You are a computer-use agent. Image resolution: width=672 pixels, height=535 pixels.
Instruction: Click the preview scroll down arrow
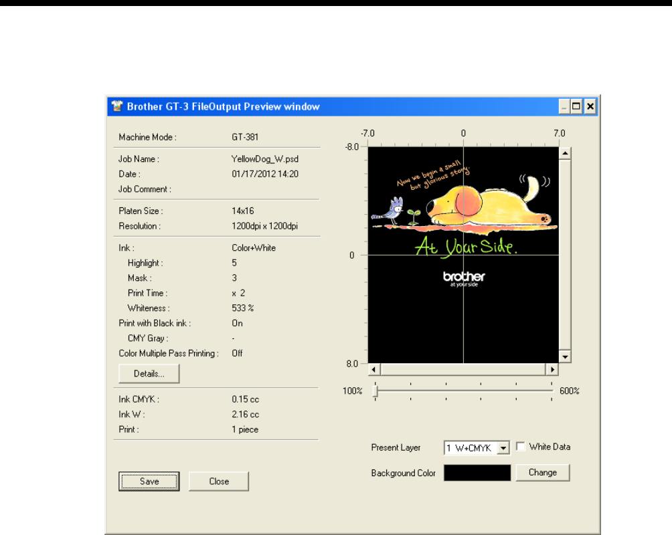pos(565,357)
